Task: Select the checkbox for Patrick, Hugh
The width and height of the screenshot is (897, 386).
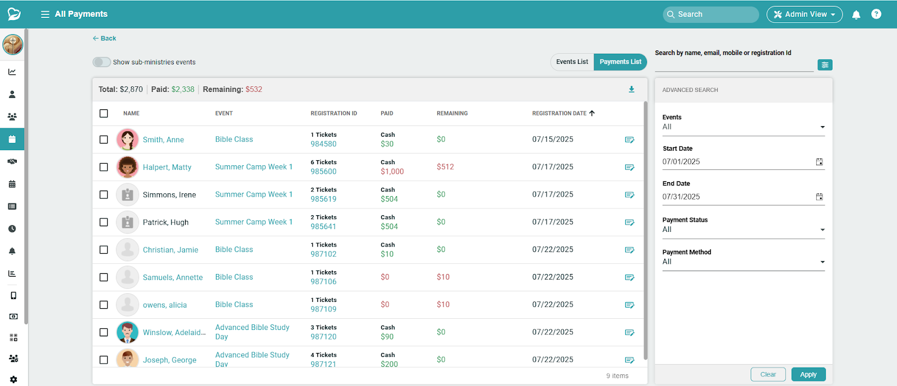Action: [104, 222]
